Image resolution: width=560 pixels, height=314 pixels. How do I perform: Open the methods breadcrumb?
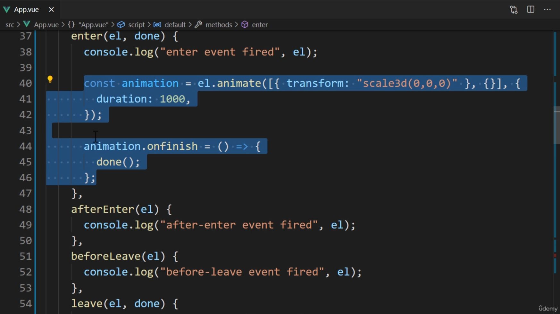tap(219, 25)
